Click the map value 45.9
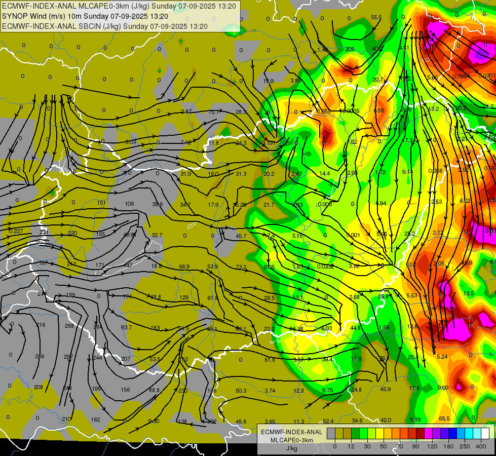Image resolution: width=496 pixels, height=456 pixels. pos(385,389)
